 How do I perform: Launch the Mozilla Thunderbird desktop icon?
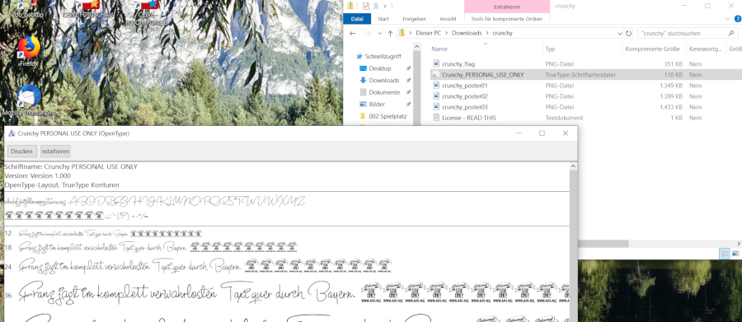coord(28,100)
